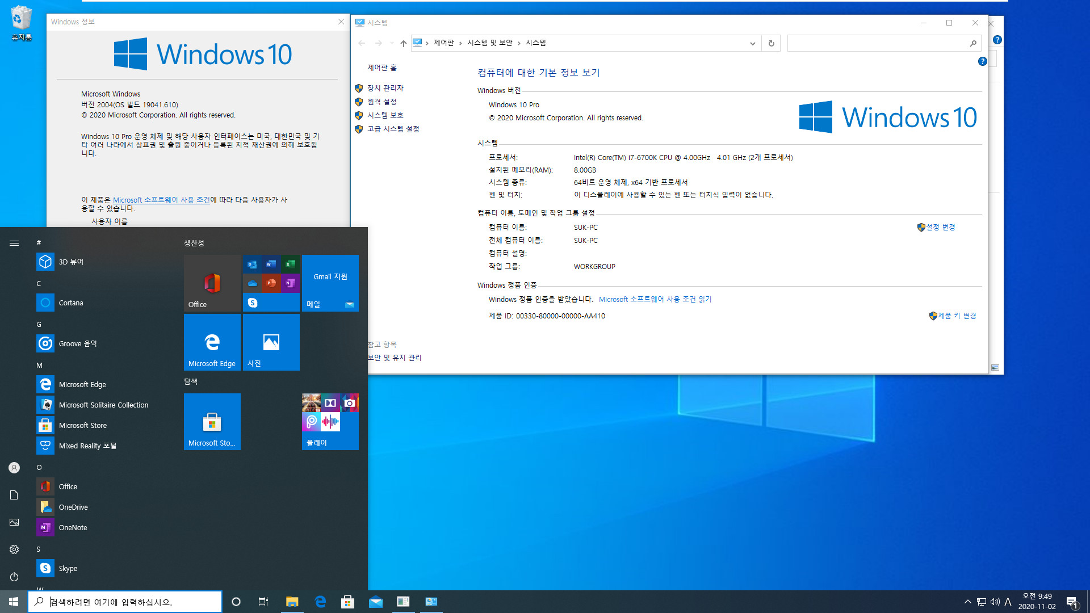Click the Control Panel search field
The image size is (1090, 613).
(884, 43)
